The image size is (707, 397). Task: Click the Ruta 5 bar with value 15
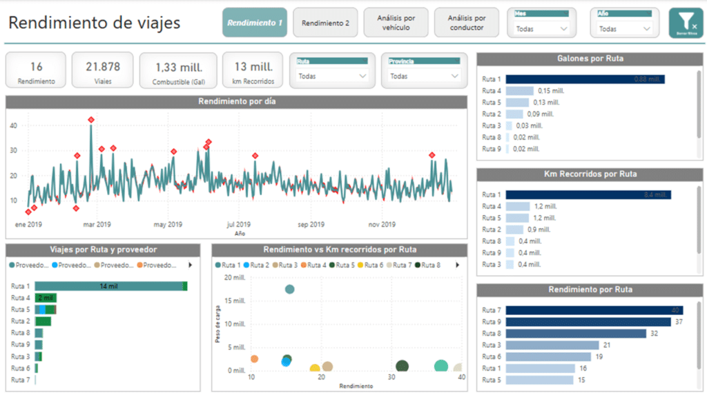tap(540, 380)
